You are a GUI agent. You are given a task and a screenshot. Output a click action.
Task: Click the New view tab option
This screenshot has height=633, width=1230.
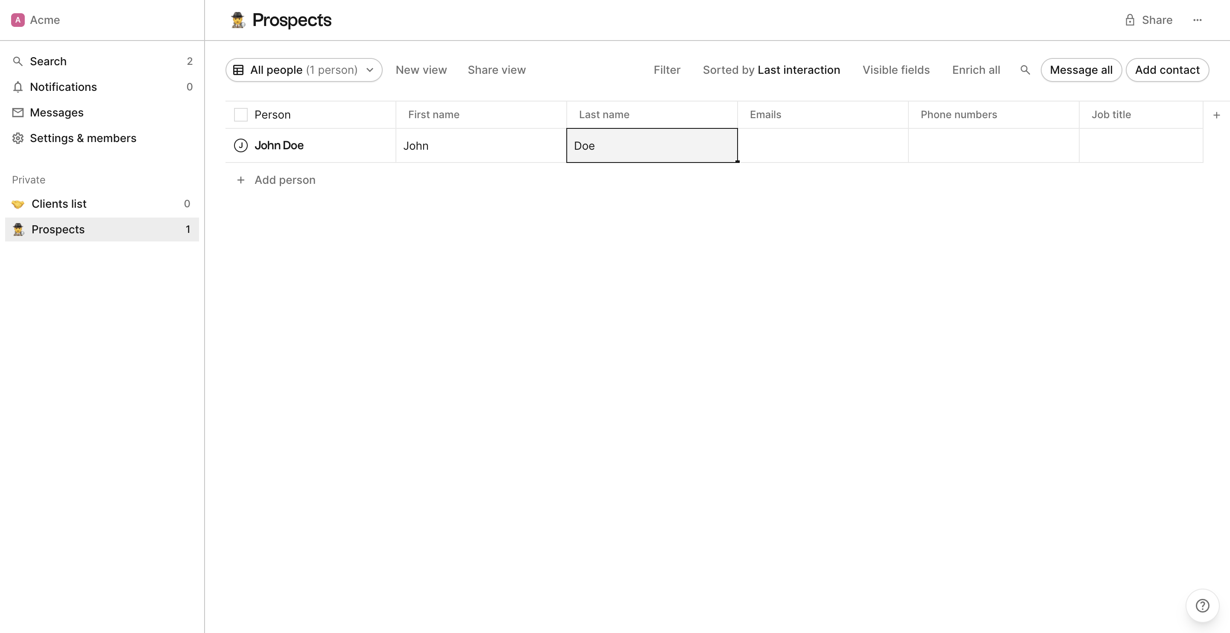[421, 70]
